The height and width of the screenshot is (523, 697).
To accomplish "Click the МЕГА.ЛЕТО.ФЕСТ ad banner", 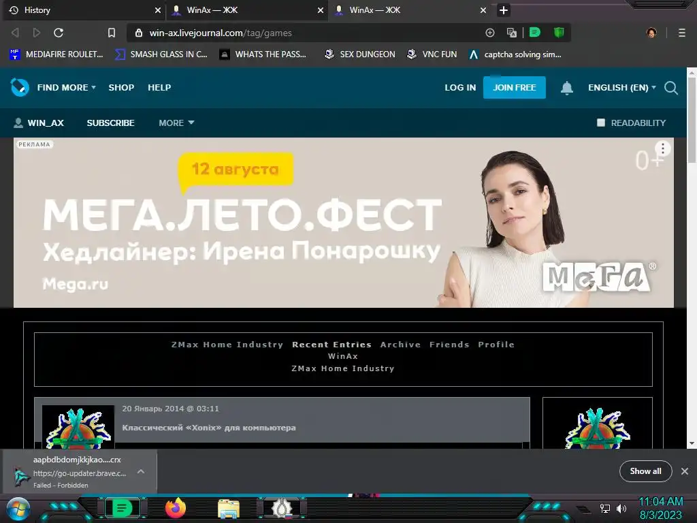I will (344, 223).
